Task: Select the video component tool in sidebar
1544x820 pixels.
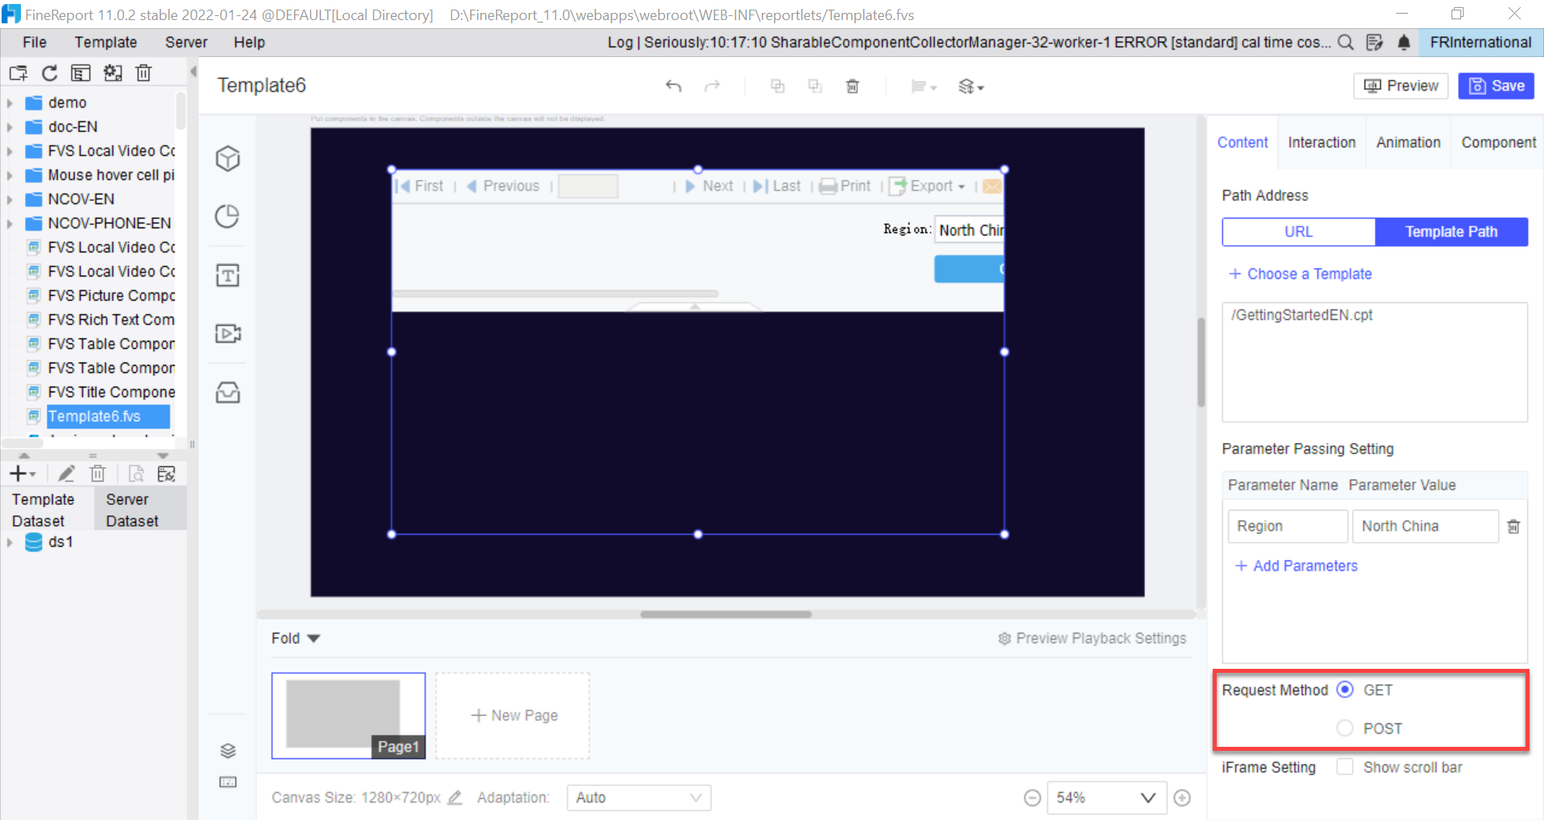Action: coord(228,333)
